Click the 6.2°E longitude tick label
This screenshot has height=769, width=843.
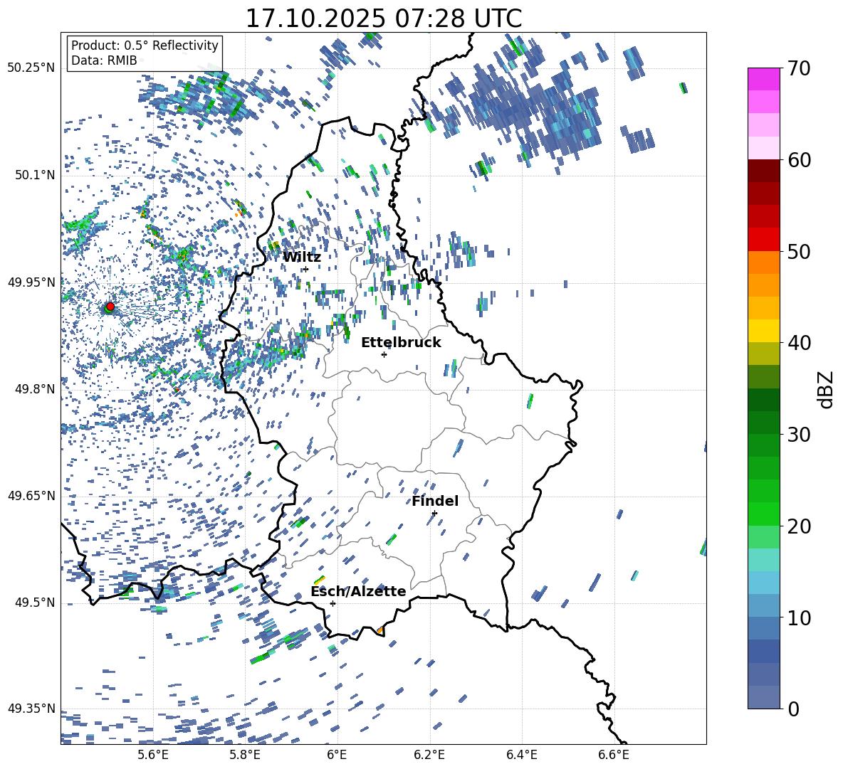click(x=429, y=754)
